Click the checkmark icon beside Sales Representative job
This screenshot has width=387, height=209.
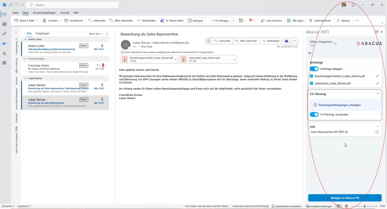tap(377, 132)
